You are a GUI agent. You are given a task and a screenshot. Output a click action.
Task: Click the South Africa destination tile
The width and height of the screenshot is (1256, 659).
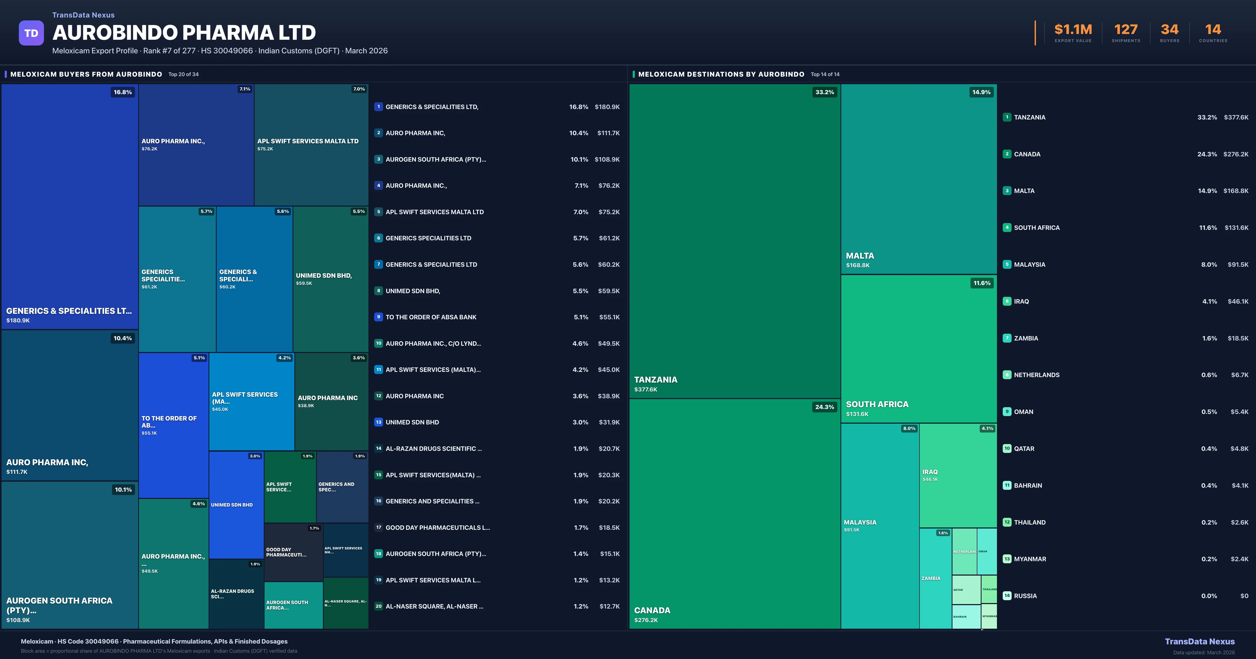pyautogui.click(x=919, y=349)
